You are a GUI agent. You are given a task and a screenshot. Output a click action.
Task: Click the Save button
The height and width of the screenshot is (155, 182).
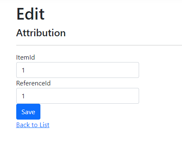click(28, 112)
